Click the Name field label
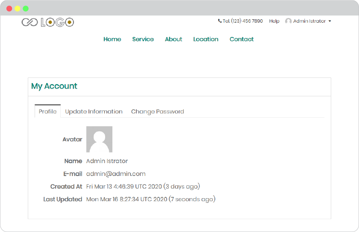359x232 pixels. pos(73,161)
